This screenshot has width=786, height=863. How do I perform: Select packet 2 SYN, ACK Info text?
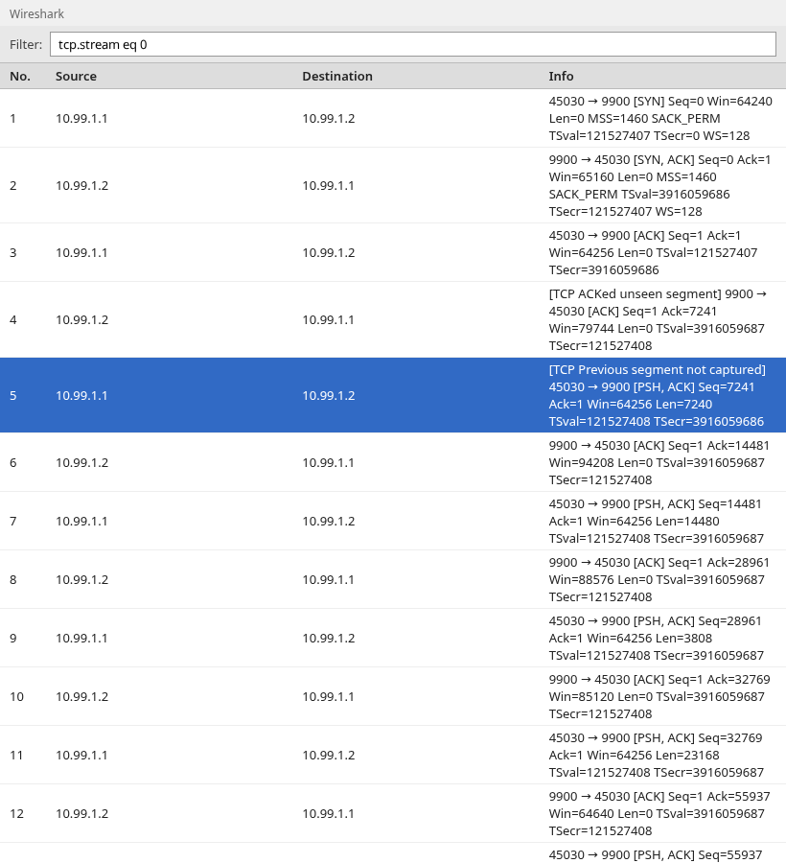[660, 185]
